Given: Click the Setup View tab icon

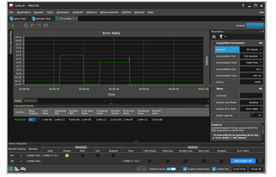Looking at the screenshot, I should (11, 19).
